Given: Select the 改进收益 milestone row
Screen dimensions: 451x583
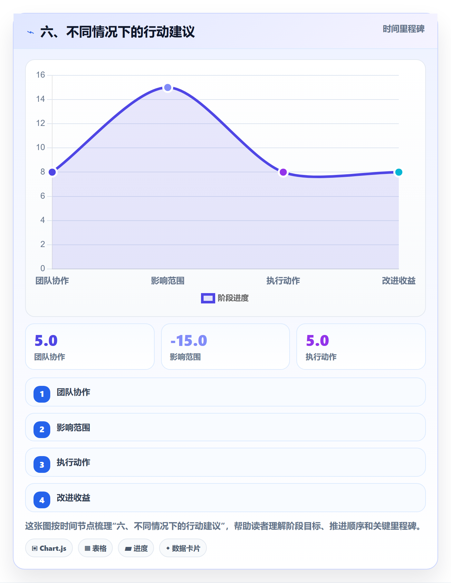Looking at the screenshot, I should pyautogui.click(x=225, y=498).
